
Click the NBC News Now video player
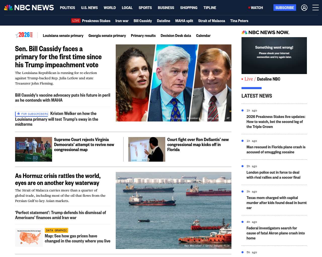point(274,55)
